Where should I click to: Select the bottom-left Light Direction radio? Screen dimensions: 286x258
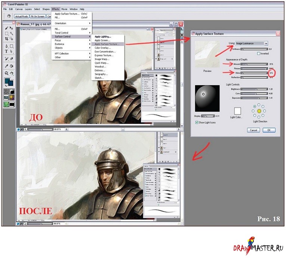[x=254, y=115]
